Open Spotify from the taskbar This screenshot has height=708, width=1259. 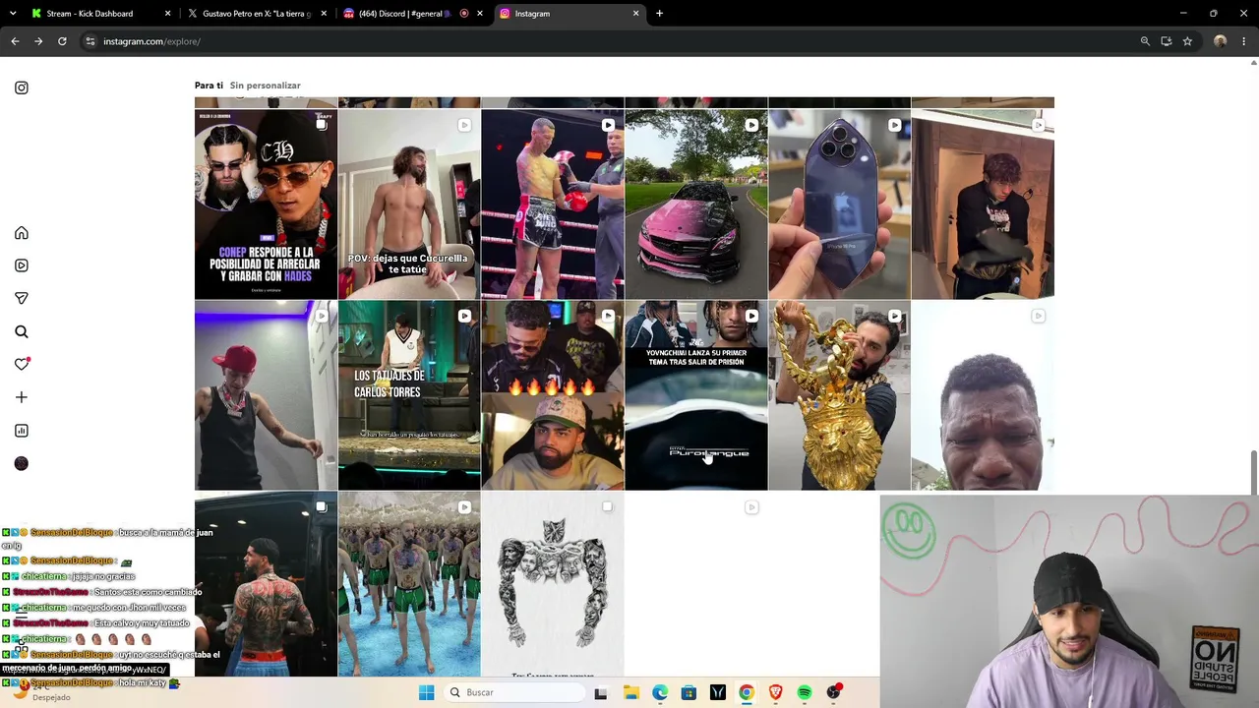[x=805, y=692]
